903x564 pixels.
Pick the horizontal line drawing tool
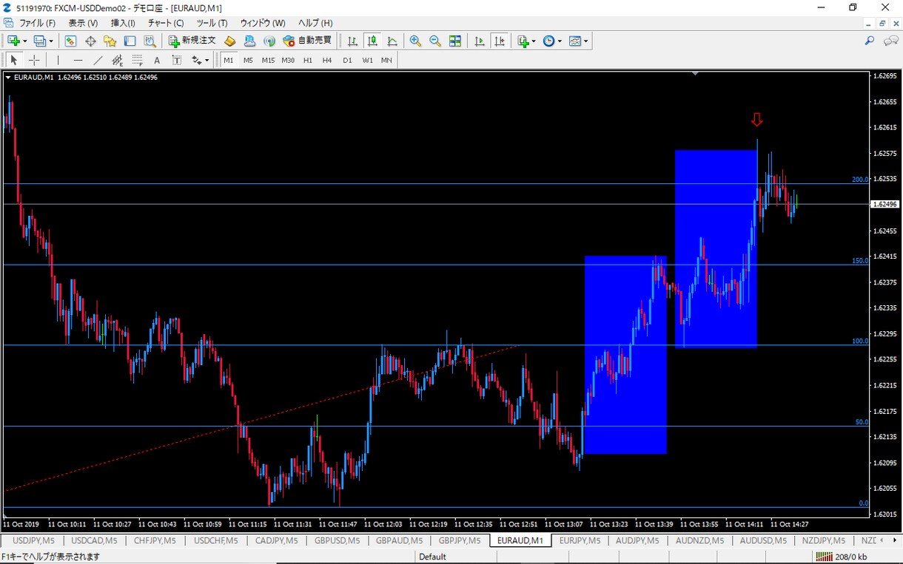pyautogui.click(x=78, y=60)
